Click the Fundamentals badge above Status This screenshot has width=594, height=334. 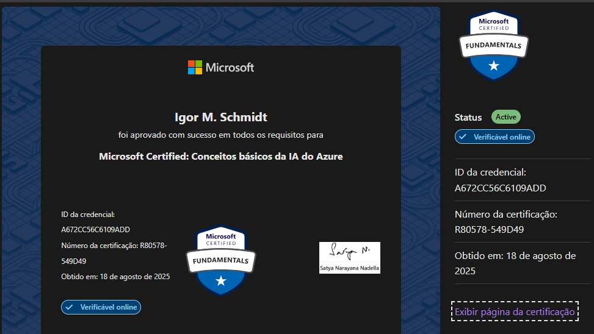tap(493, 46)
